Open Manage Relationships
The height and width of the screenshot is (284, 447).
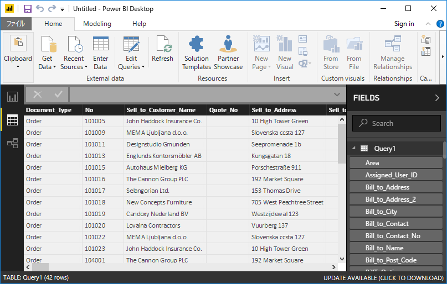click(393, 53)
